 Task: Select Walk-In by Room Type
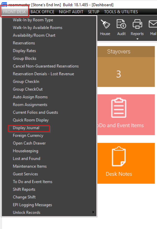tap(33, 20)
